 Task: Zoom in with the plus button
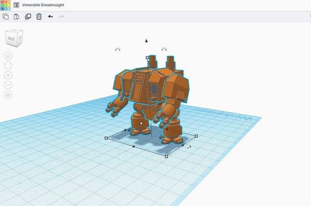8,76
